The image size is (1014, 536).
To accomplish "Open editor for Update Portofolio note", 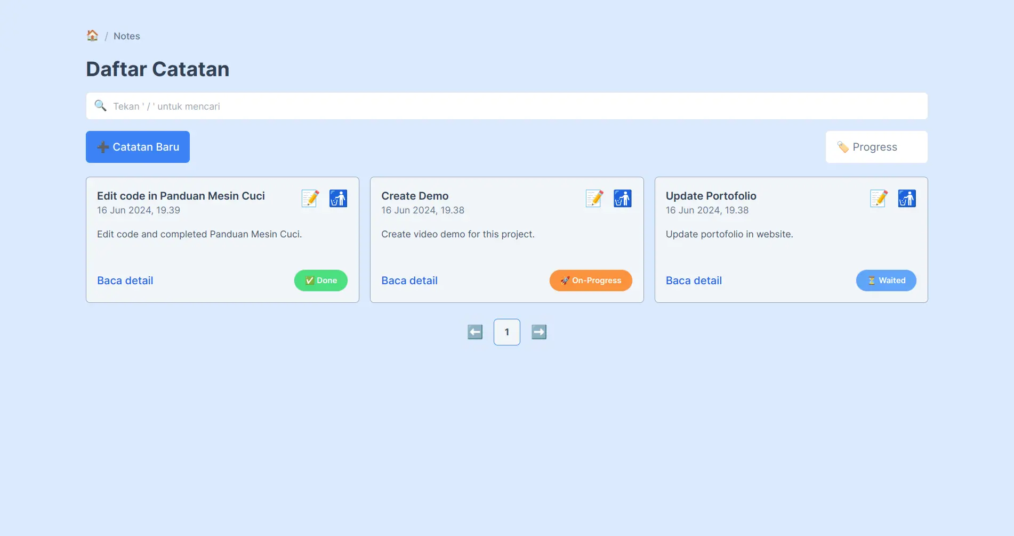I will pyautogui.click(x=879, y=199).
